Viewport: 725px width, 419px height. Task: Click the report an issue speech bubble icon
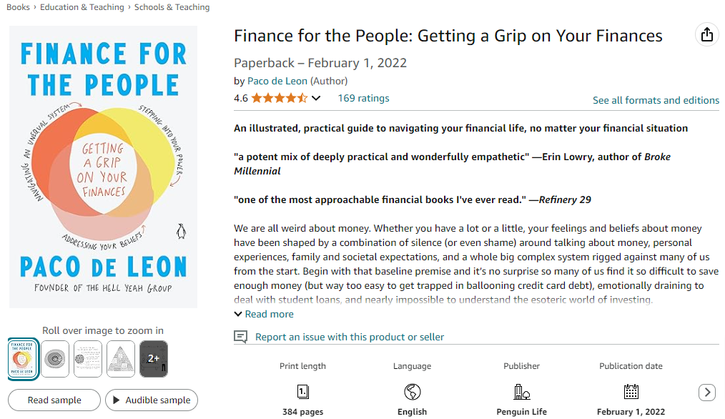[x=240, y=336]
